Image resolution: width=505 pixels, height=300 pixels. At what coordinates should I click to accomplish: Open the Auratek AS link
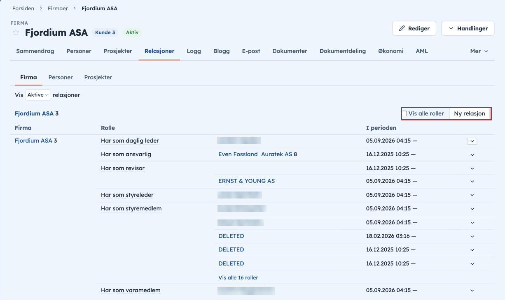(x=277, y=155)
